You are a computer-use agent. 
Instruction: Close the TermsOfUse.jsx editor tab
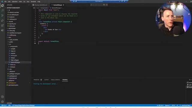coord(63,5)
